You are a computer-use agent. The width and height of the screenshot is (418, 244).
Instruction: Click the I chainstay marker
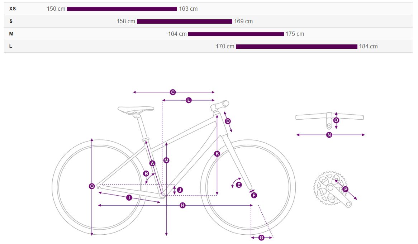click(129, 197)
